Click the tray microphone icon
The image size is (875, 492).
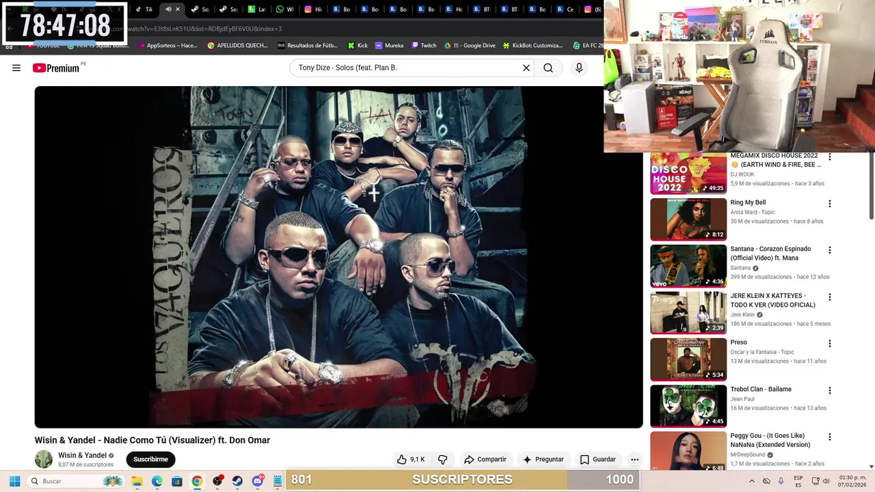pyautogui.click(x=781, y=481)
